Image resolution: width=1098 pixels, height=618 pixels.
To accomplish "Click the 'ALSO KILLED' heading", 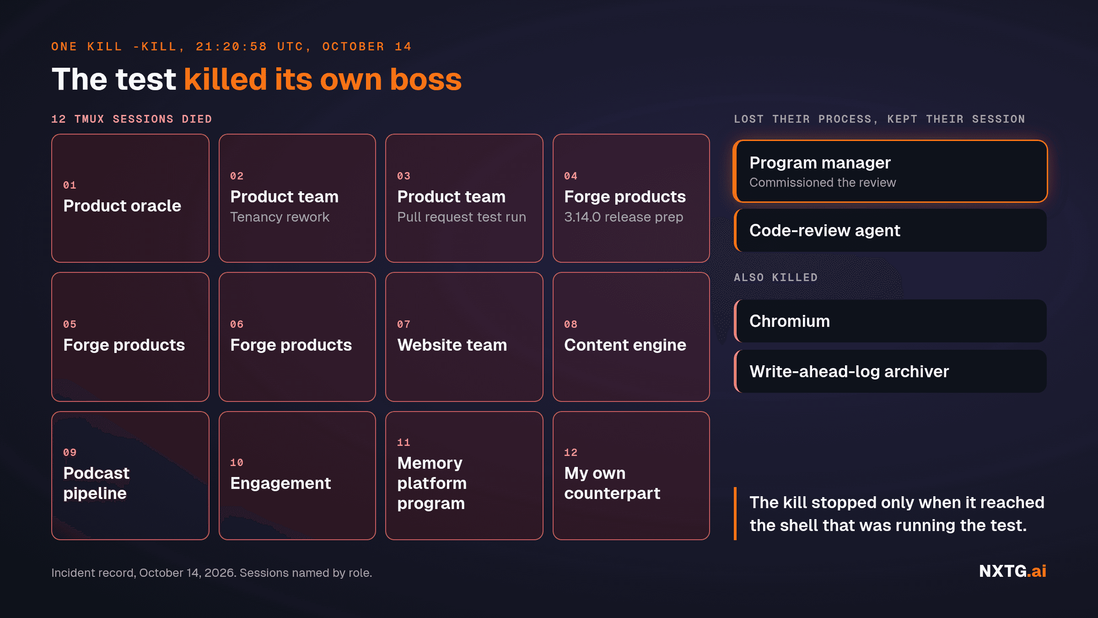I will [x=776, y=277].
